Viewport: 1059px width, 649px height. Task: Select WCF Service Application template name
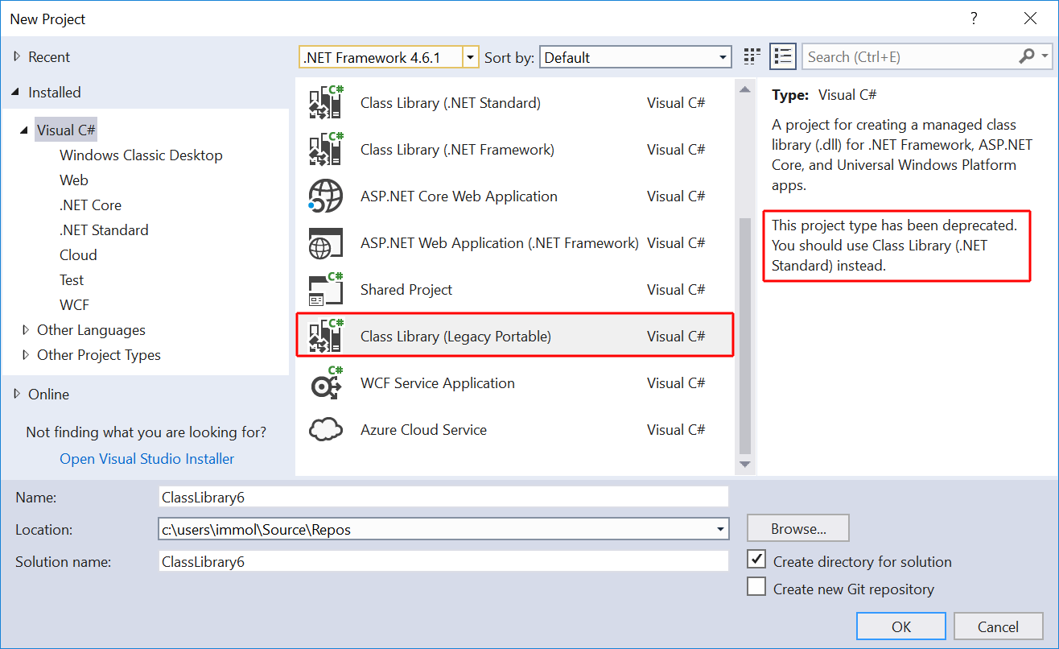[x=438, y=382]
